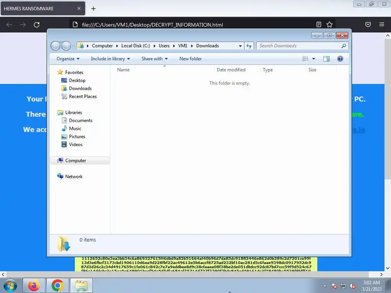Viewport: 391px width, 293px height.
Task: Expand recent pages arrow near back buttons
Action: 74,46
